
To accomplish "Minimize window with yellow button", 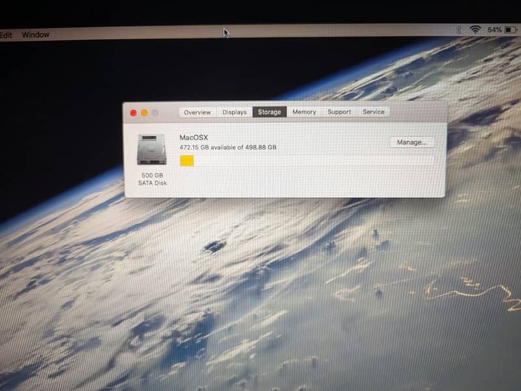I will (x=144, y=113).
